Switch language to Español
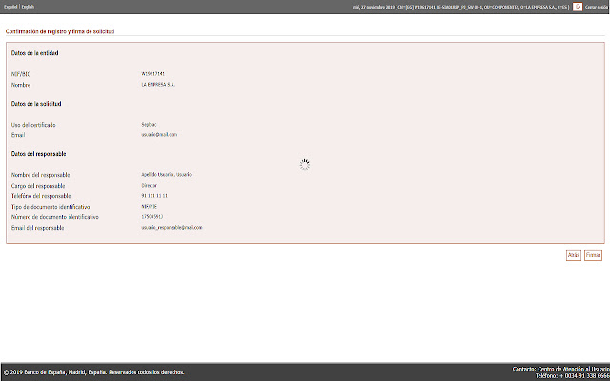610x381 pixels. pos(10,7)
